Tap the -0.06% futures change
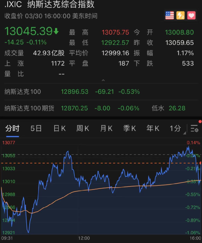The image size is (202, 243). [x=128, y=108]
